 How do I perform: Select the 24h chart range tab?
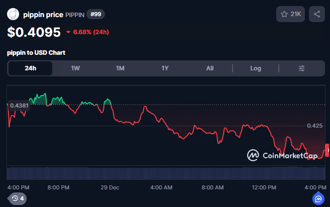(x=30, y=68)
